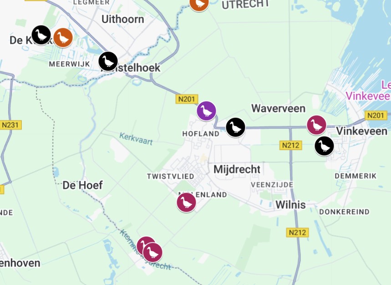Click the purple goose marker near Hofland
The height and width of the screenshot is (285, 391).
point(206,111)
